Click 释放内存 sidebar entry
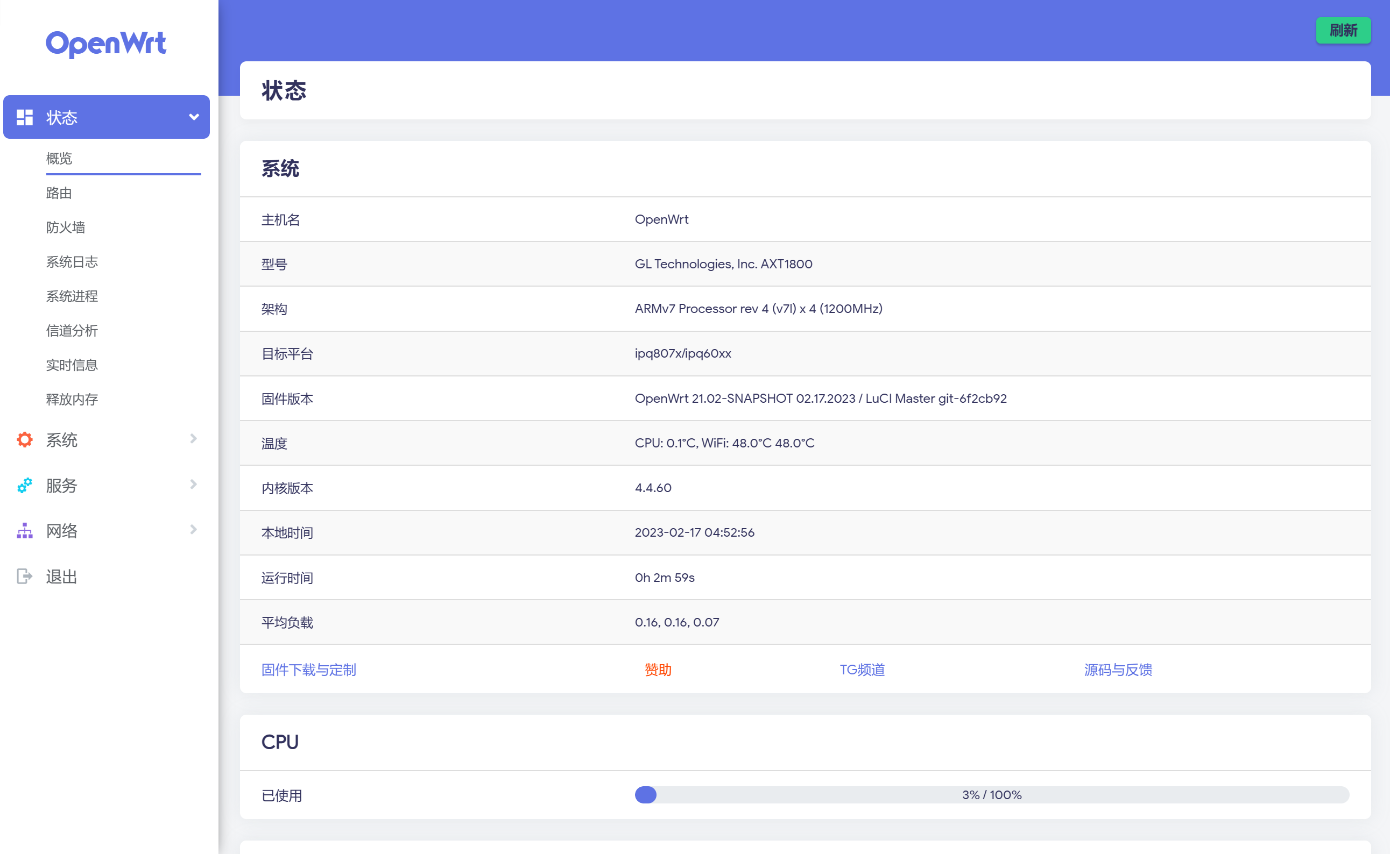 pyautogui.click(x=72, y=400)
